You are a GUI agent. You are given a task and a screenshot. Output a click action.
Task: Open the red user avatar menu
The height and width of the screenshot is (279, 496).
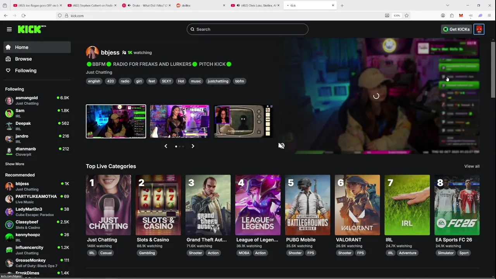click(x=479, y=29)
